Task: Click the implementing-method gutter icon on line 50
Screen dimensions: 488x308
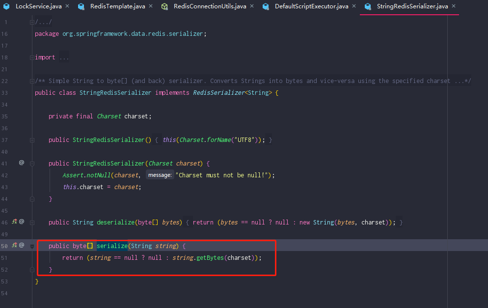Action: [x=14, y=245]
